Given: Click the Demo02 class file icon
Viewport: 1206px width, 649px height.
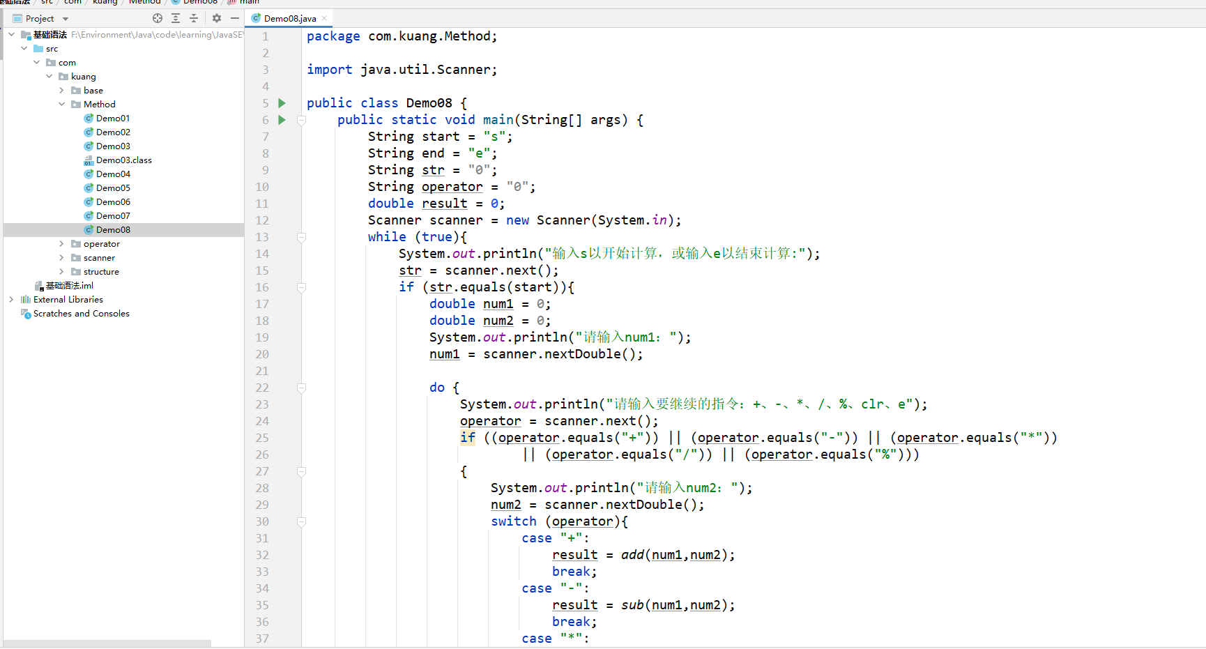Looking at the screenshot, I should [x=89, y=132].
